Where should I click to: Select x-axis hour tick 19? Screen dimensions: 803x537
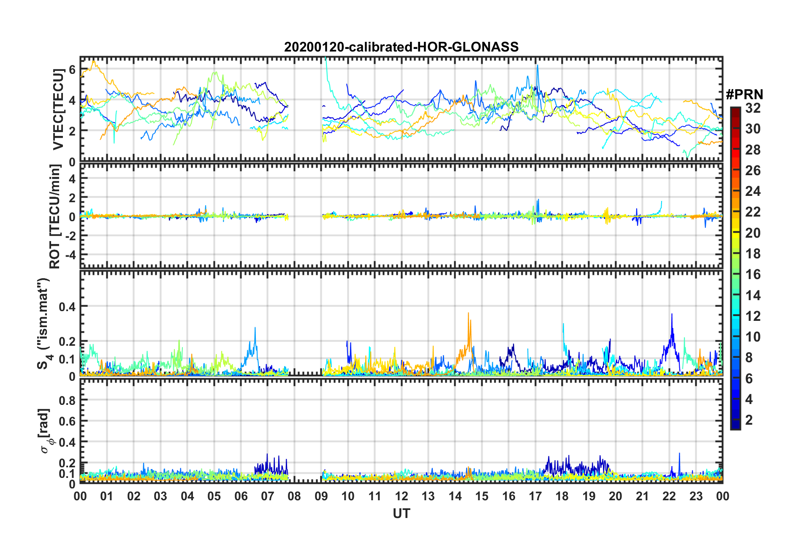[589, 496]
